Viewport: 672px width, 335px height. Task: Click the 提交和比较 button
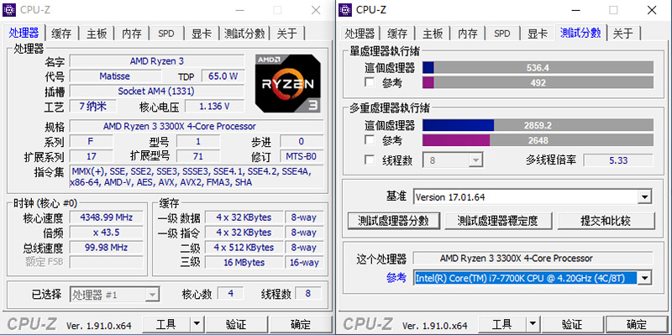[x=606, y=221]
